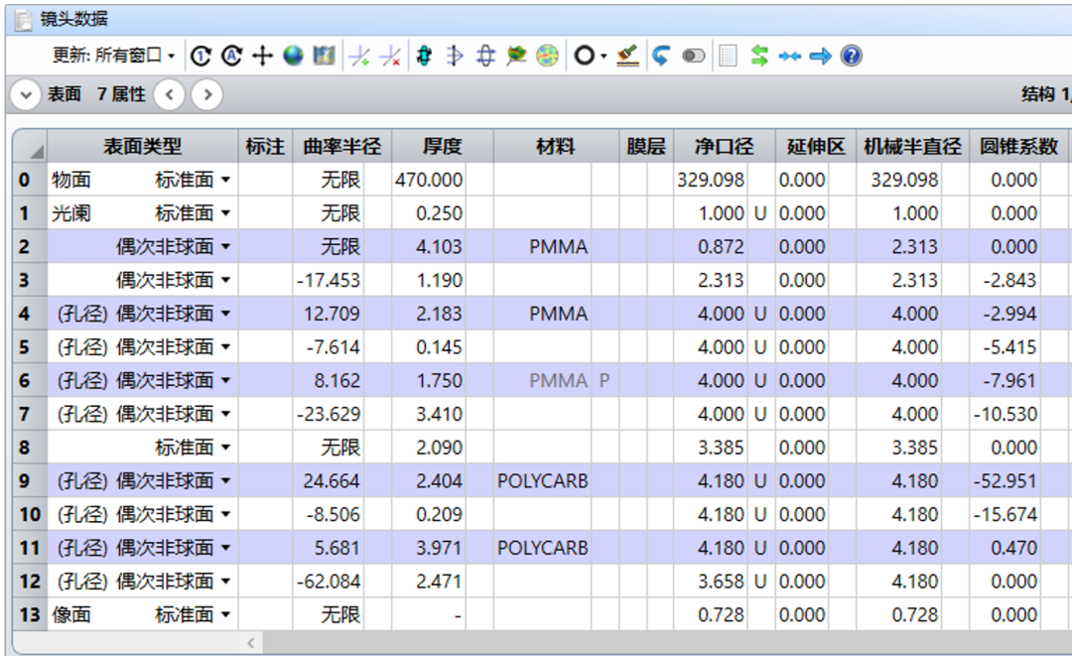This screenshot has height=656, width=1072.
Task: Click the 7 属性 surface properties label
Action: pyautogui.click(x=121, y=94)
